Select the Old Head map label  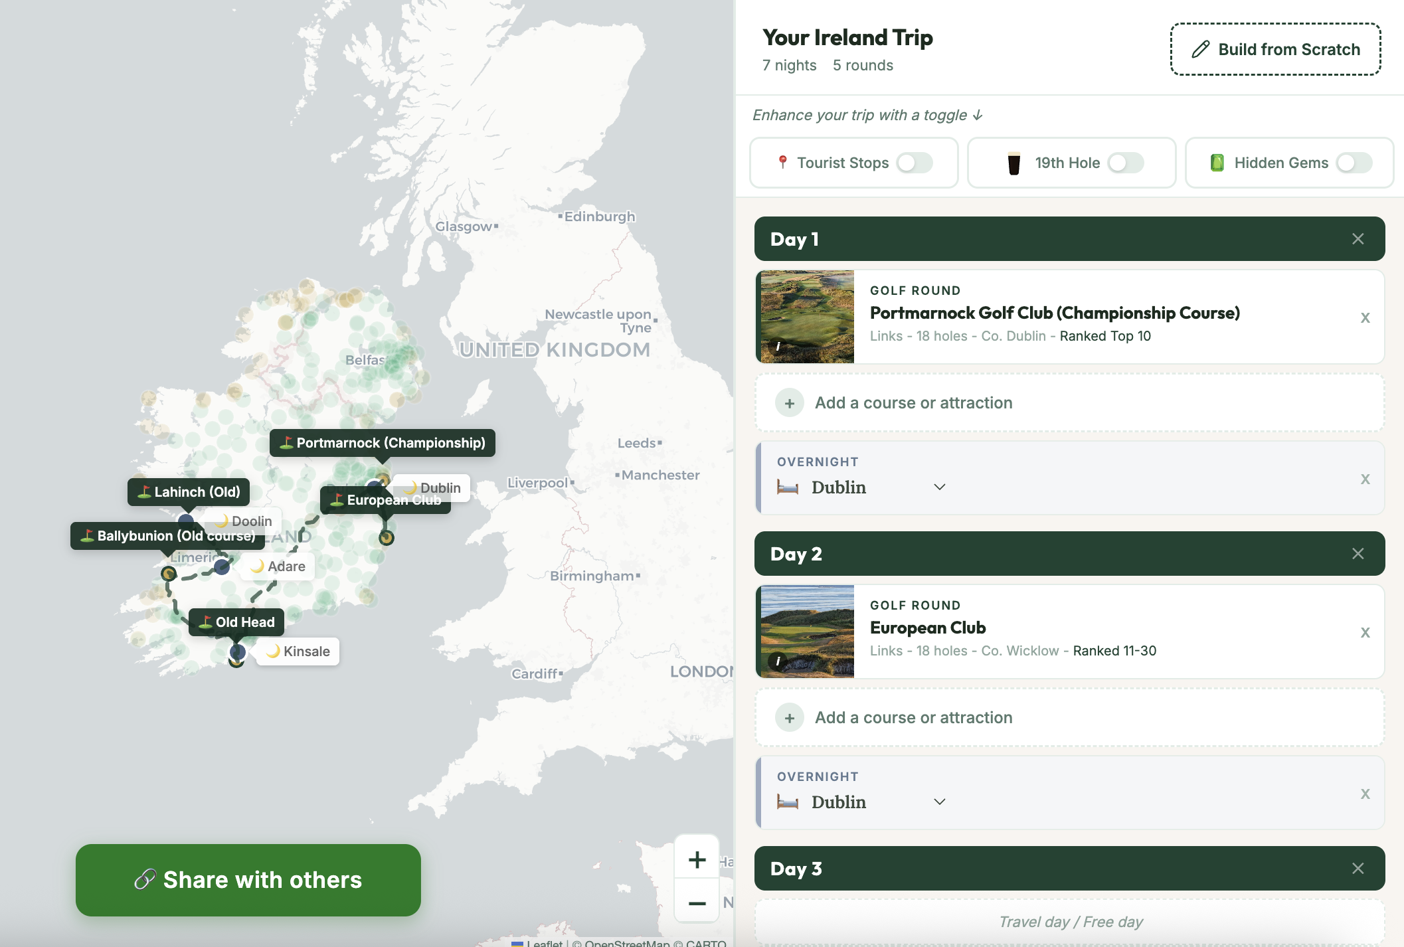pos(236,622)
